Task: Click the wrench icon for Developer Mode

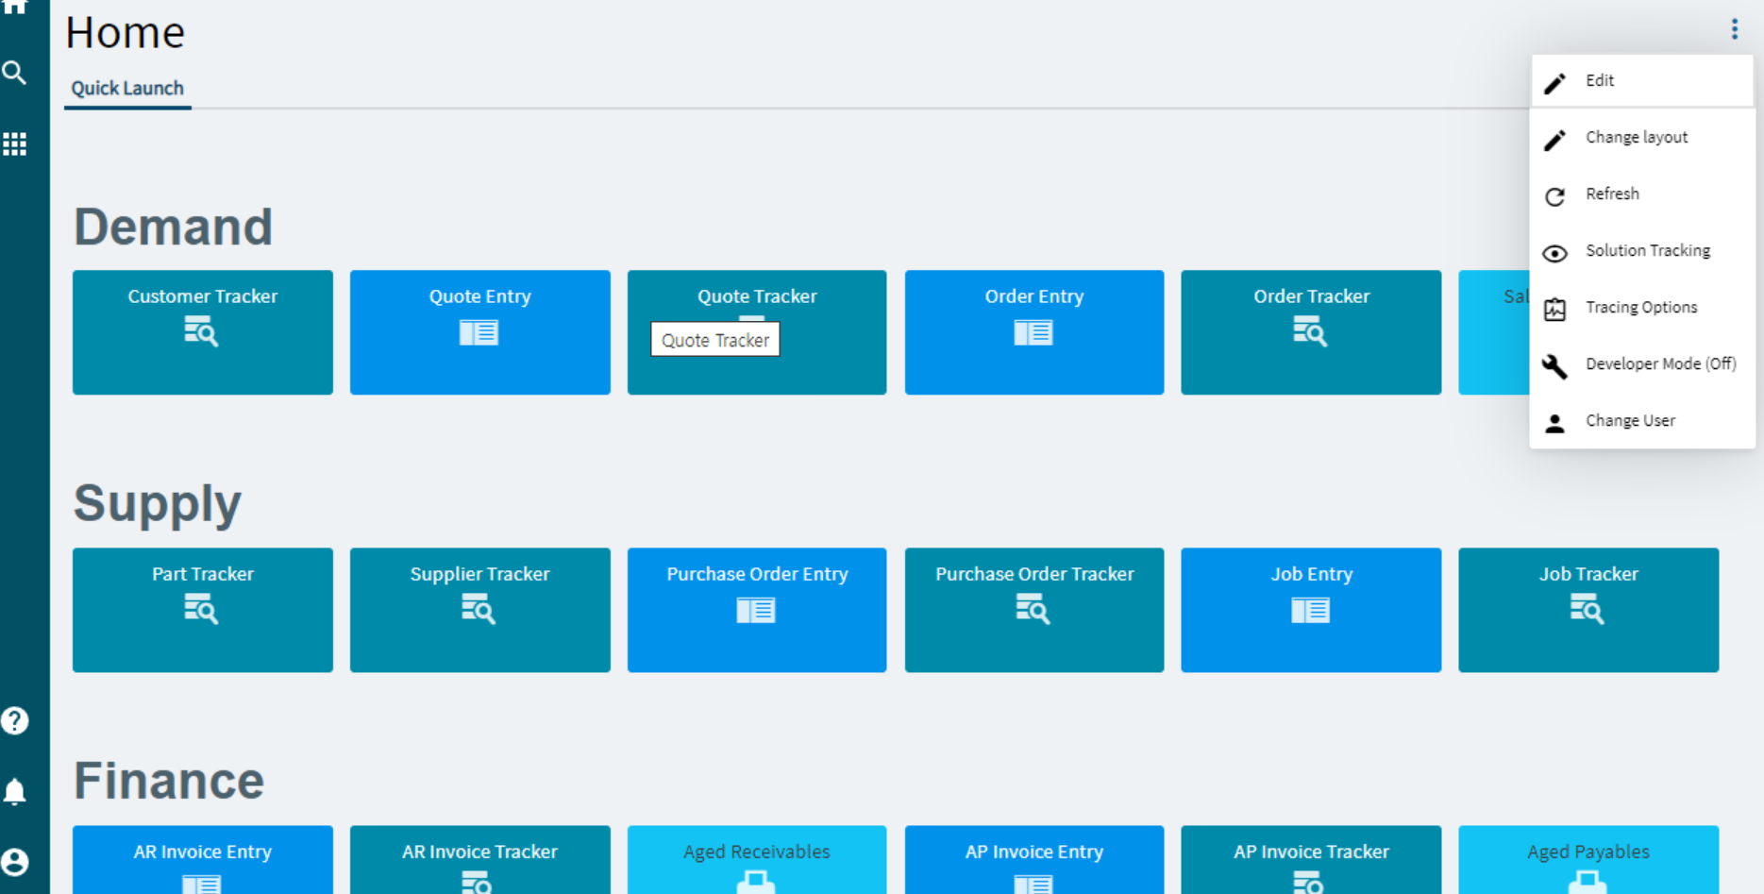Action: (1554, 366)
